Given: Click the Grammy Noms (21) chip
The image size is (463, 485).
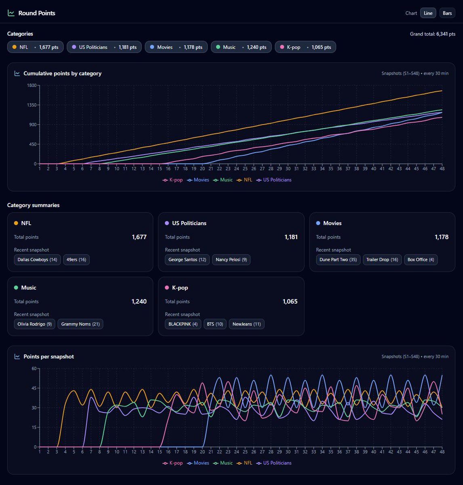Looking at the screenshot, I should coord(80,324).
